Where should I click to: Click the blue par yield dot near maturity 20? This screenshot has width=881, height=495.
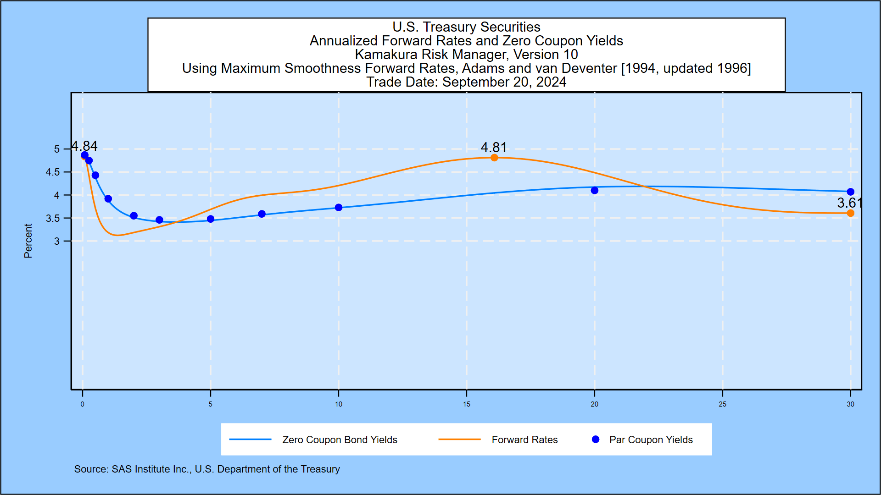[x=594, y=190]
